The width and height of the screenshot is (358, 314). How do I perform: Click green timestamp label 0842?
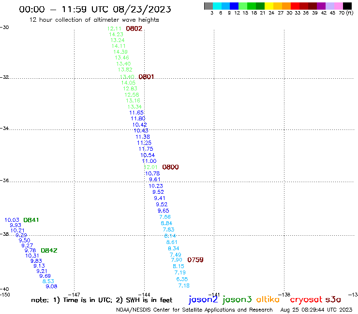pyautogui.click(x=49, y=250)
